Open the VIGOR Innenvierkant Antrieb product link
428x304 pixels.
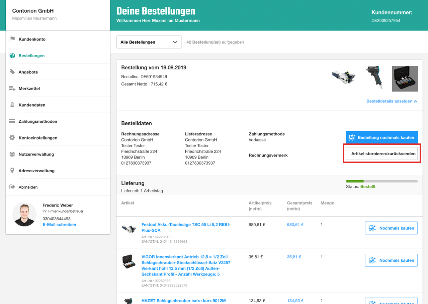click(x=186, y=265)
